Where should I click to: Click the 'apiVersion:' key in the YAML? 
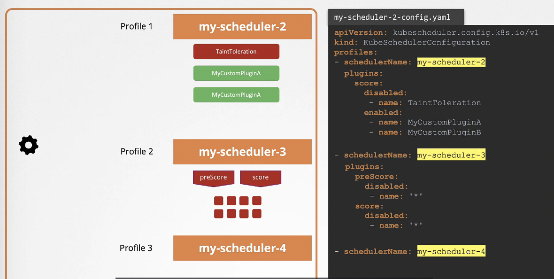(361, 33)
